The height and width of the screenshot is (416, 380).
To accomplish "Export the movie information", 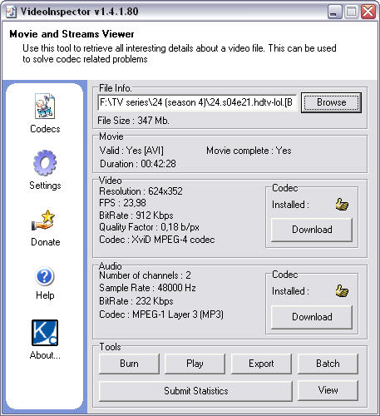I will 261,364.
